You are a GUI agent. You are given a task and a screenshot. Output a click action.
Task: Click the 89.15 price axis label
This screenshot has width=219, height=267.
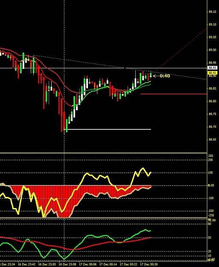[213, 12]
